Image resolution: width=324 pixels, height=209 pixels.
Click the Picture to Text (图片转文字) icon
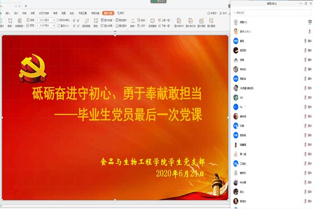(x=190, y=21)
